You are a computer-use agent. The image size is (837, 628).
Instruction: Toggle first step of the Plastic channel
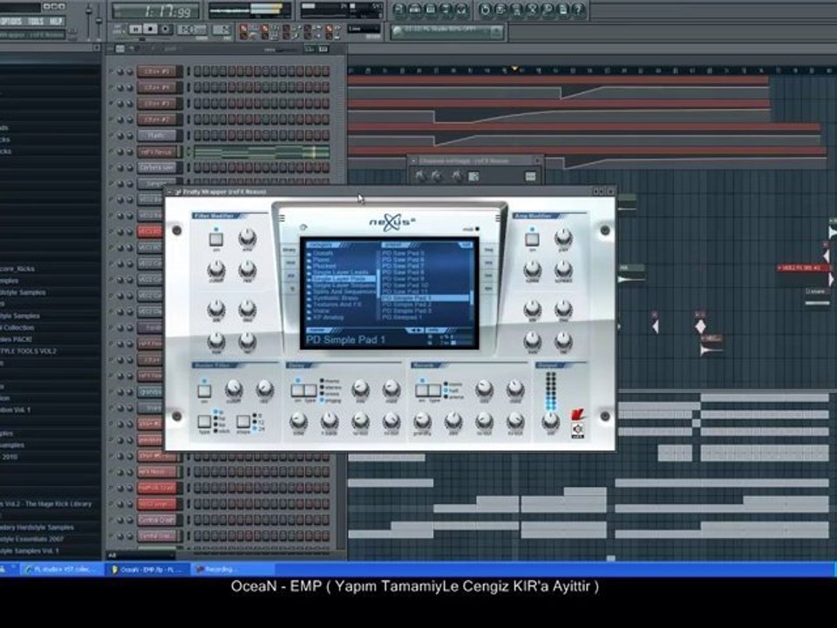(197, 136)
